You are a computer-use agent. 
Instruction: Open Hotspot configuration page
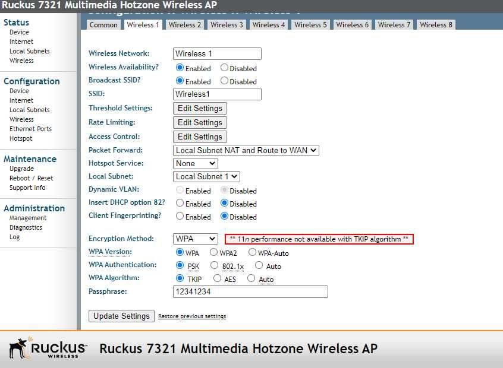[x=21, y=138]
